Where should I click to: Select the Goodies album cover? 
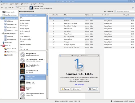point(22,89)
